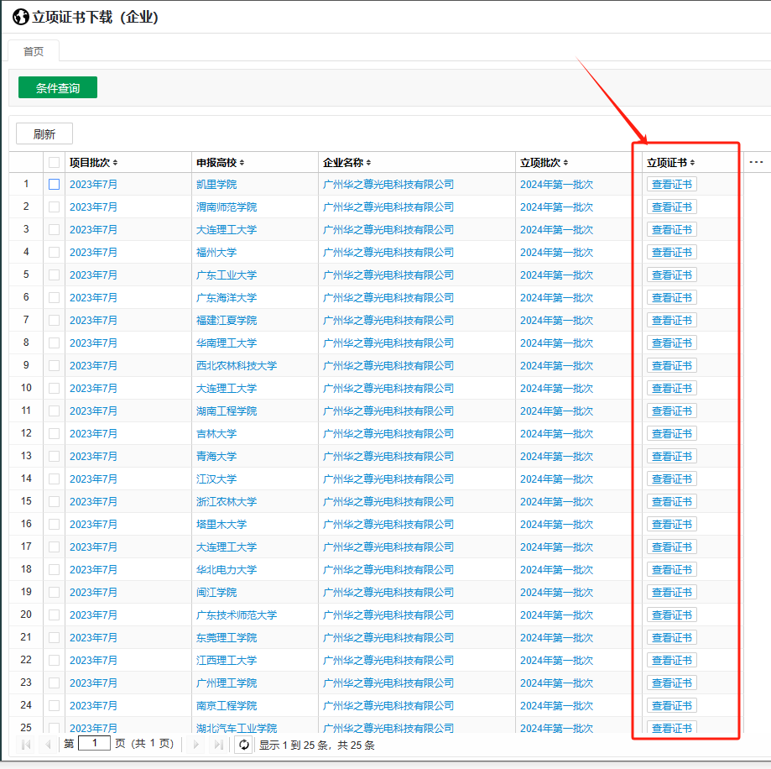Open 查看证书 for row 3 大连理工大学
This screenshot has height=769, width=771.
(x=671, y=229)
